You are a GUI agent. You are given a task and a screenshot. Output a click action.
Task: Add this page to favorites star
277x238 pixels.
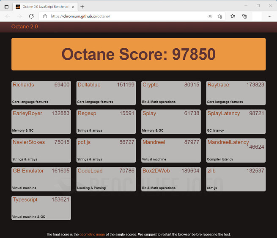(x=220, y=16)
